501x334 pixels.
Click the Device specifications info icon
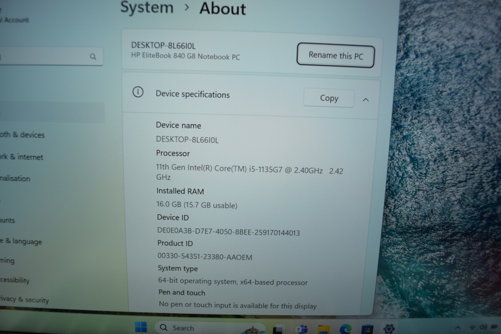click(x=138, y=92)
